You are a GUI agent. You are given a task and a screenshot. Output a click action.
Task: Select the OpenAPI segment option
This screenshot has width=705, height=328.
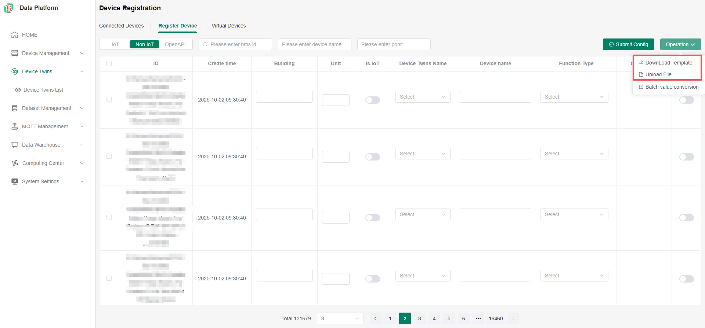click(x=175, y=44)
